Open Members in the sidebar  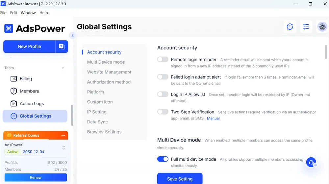click(x=35, y=91)
